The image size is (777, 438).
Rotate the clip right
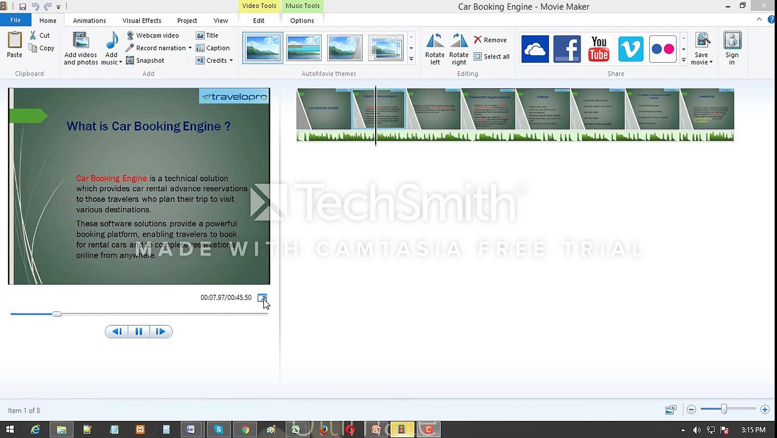459,49
